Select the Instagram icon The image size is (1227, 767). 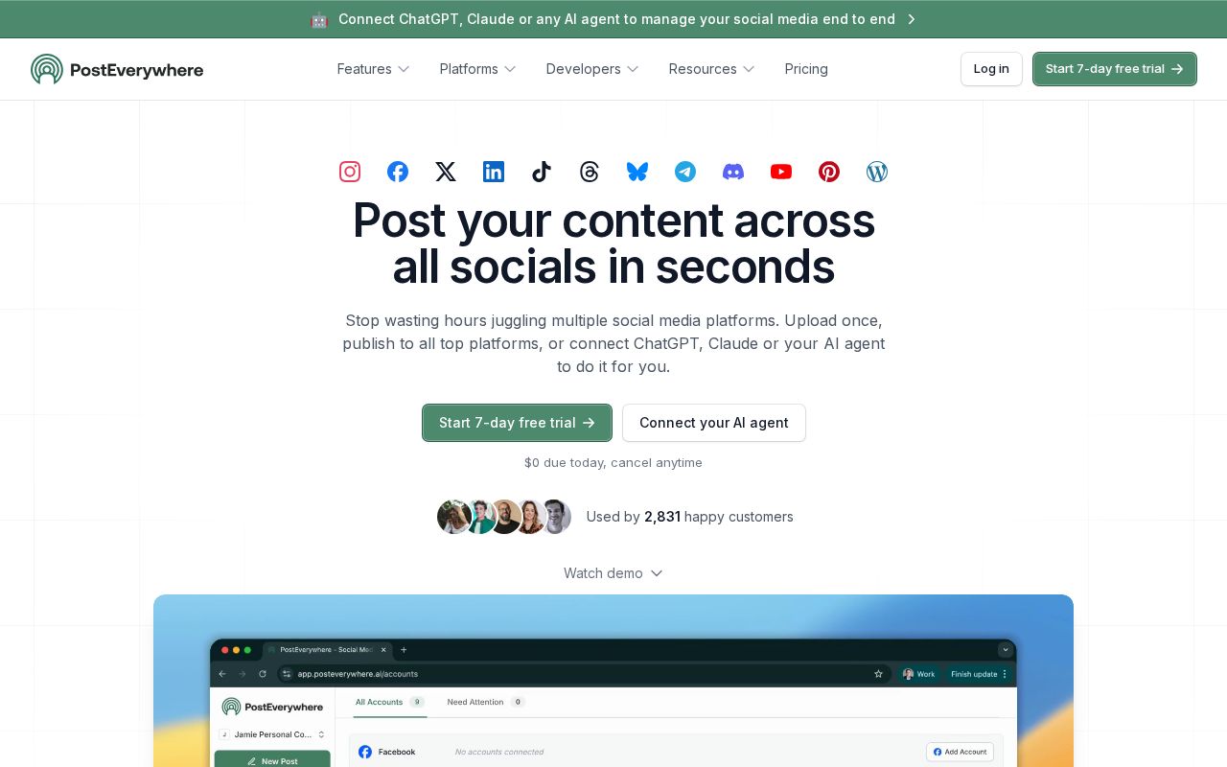[x=350, y=172]
